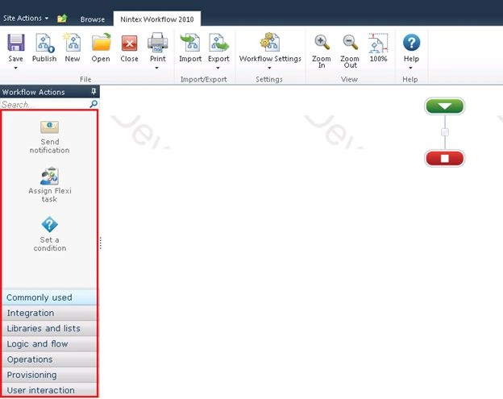Click the Print printer icon
Viewport: 503px width, 399px height.
click(157, 43)
